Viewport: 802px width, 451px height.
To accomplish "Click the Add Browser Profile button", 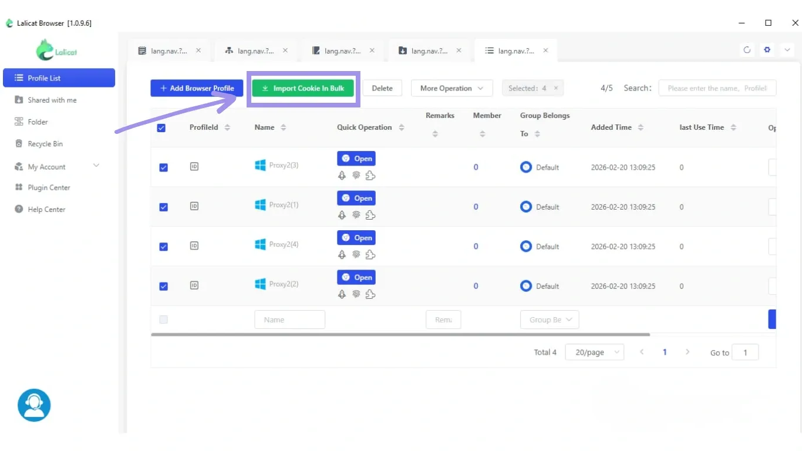I will point(197,88).
